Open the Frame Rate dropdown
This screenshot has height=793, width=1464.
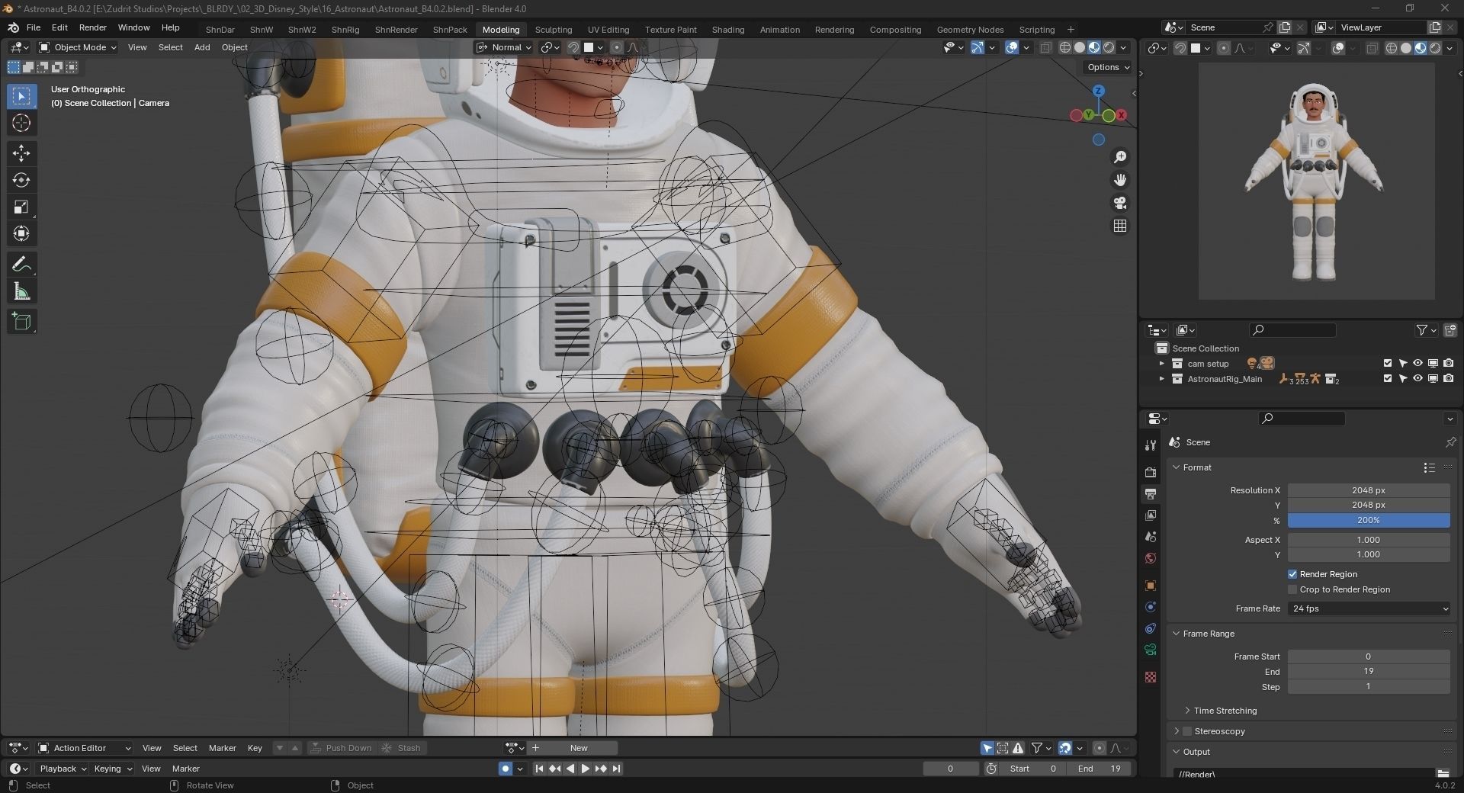click(1369, 608)
